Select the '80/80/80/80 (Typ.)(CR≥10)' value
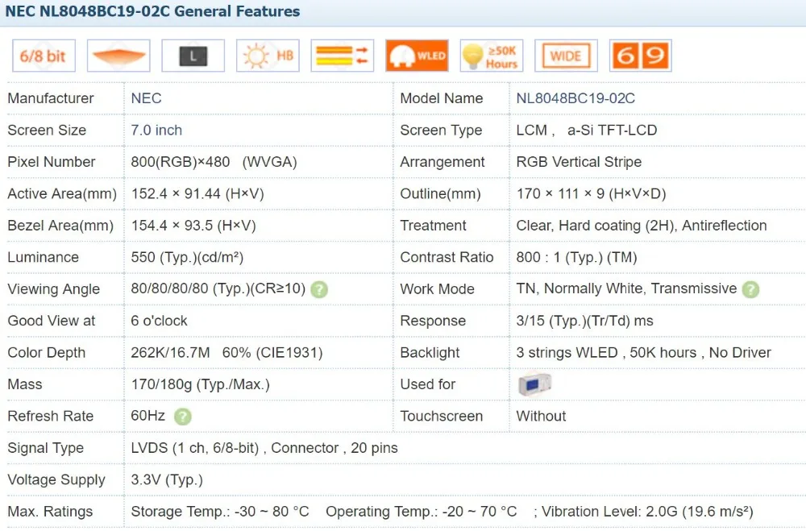806x531 pixels. [x=218, y=289]
